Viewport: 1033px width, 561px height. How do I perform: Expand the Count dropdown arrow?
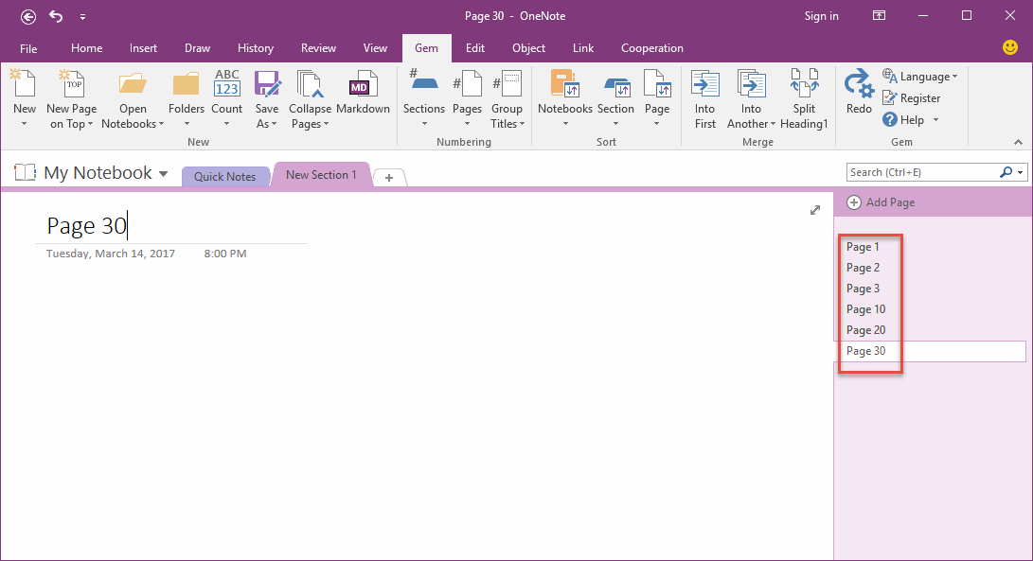(x=226, y=124)
